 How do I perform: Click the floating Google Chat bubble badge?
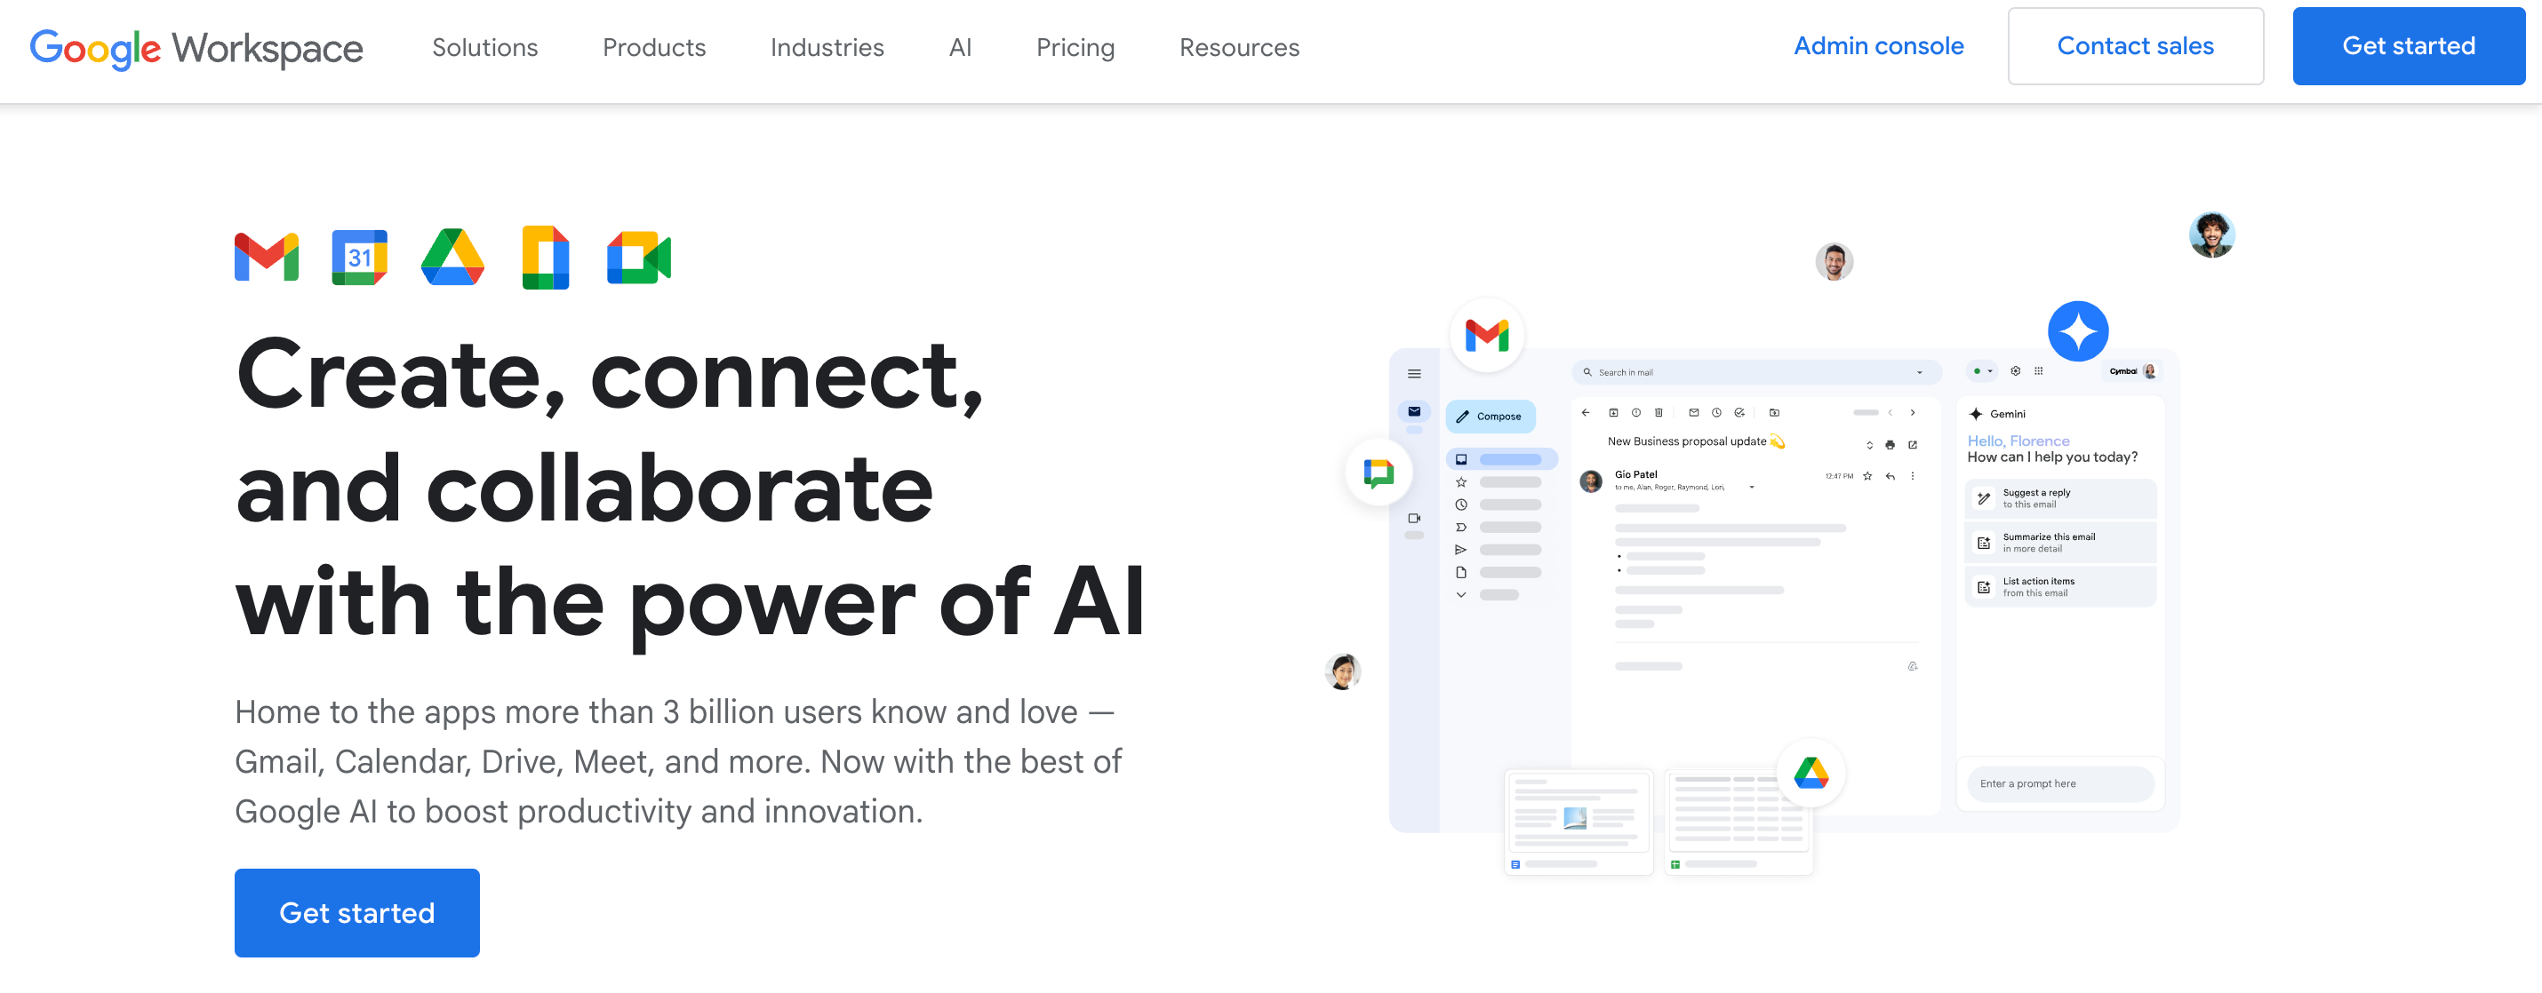tap(1379, 473)
